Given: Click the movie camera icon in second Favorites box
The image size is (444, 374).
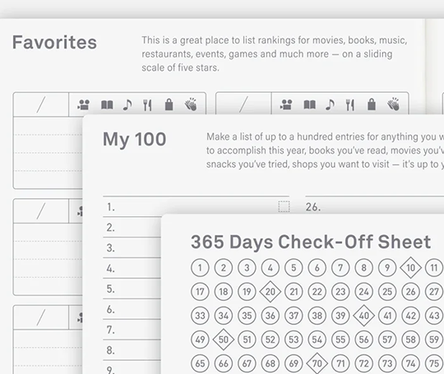Looking at the screenshot, I should [286, 104].
